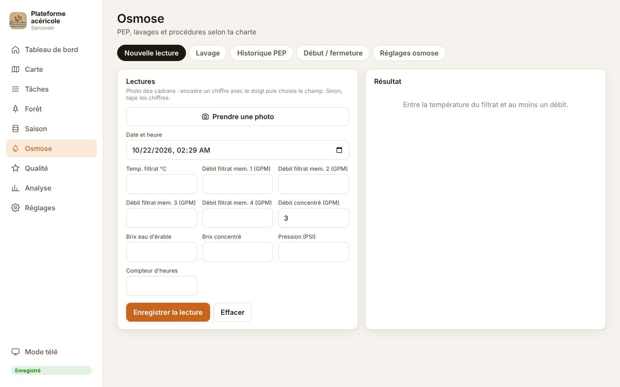Screen dimensions: 620x387
Task: Click the Brix concentré input
Action: pyautogui.click(x=238, y=252)
